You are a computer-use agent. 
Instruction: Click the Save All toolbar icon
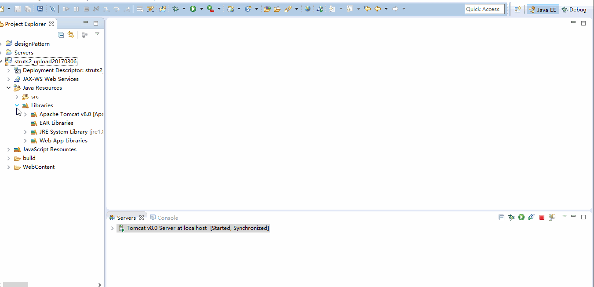(28, 9)
